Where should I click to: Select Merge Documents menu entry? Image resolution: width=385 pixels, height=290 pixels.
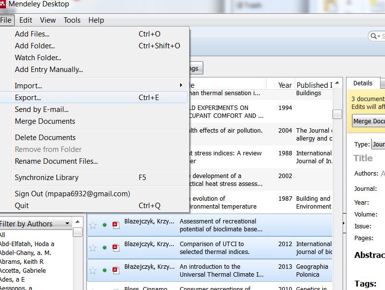click(94, 121)
